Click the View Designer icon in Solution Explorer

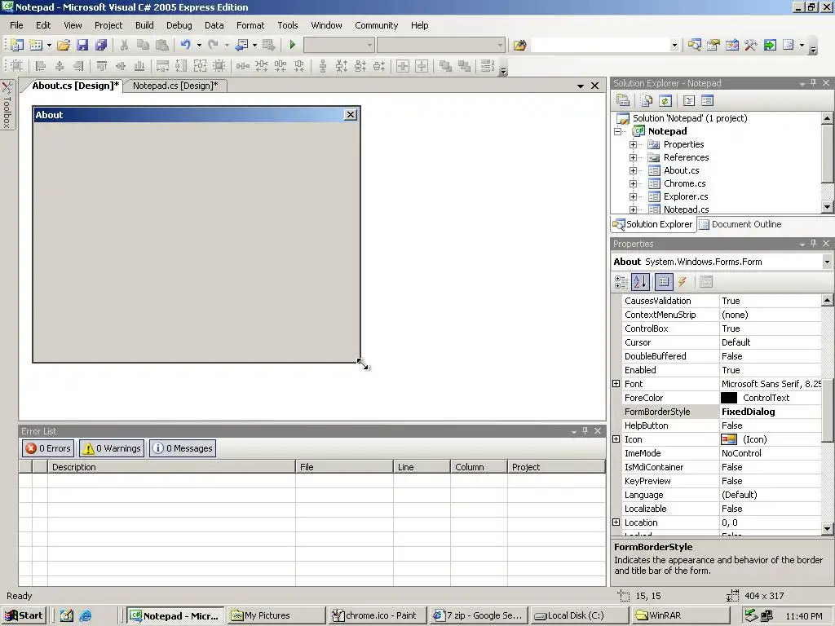[707, 100]
